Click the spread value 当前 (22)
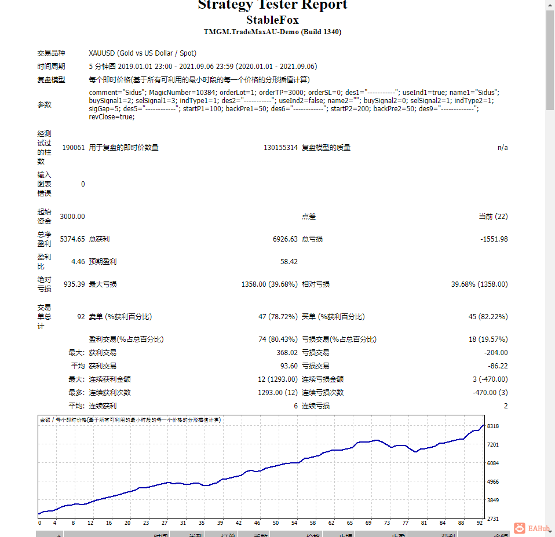 (x=493, y=217)
